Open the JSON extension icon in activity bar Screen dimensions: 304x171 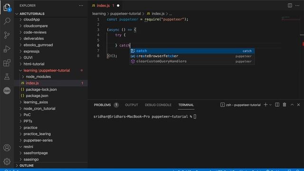pyautogui.click(x=7, y=91)
